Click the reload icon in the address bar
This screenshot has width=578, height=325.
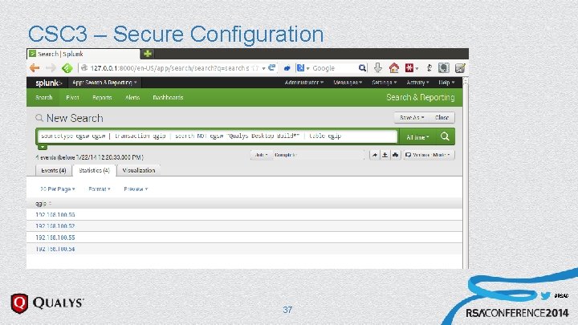(x=272, y=67)
